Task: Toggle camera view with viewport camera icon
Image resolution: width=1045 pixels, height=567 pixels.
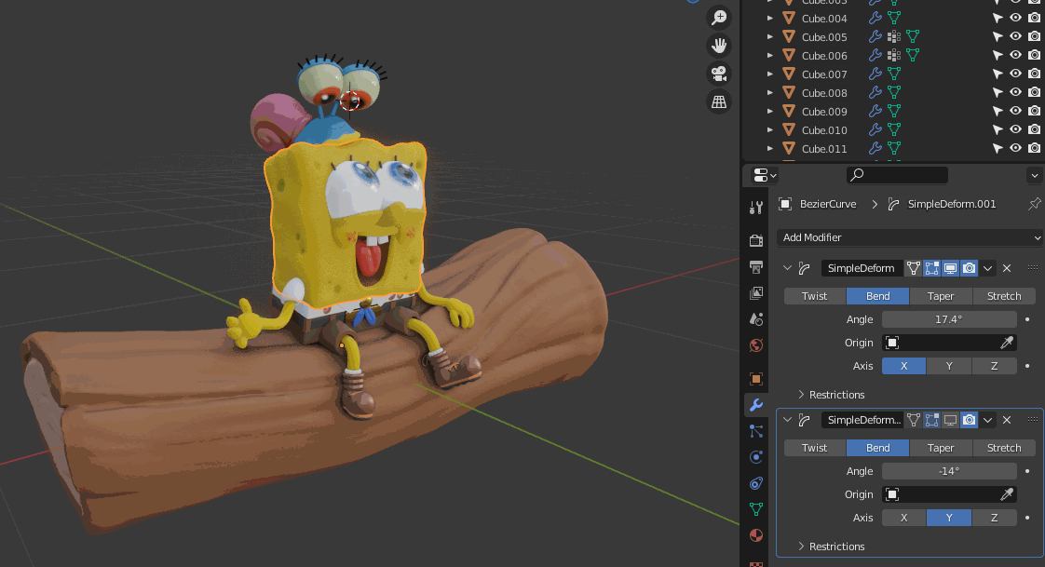Action: pyautogui.click(x=718, y=74)
